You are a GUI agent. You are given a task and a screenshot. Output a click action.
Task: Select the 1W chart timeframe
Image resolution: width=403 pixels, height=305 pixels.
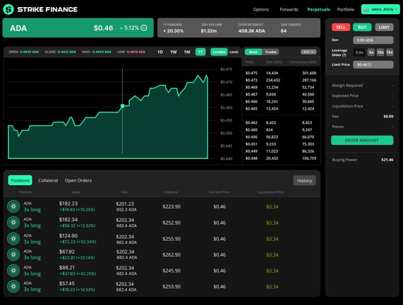tap(174, 52)
